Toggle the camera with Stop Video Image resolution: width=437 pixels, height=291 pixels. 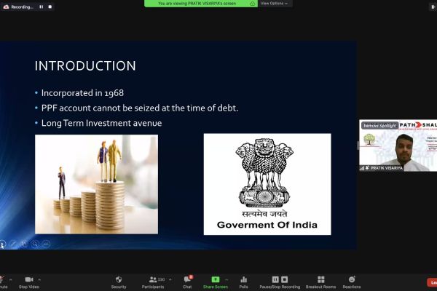coord(28,281)
